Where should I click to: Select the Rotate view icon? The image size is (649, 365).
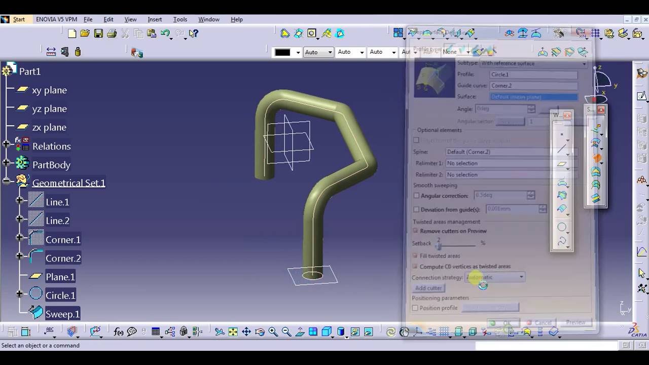(x=260, y=332)
